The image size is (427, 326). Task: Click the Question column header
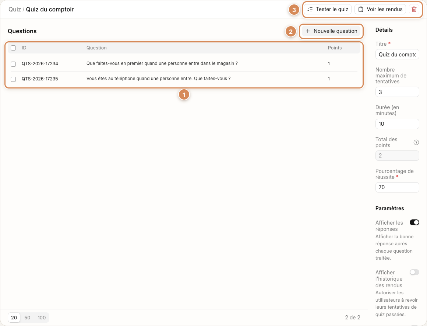point(96,48)
